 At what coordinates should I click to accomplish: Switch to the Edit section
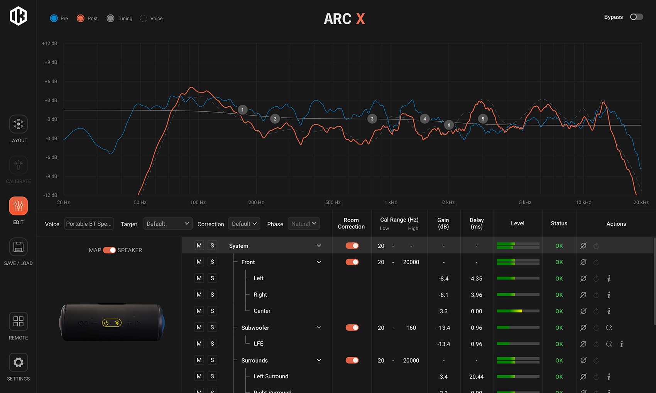(18, 206)
